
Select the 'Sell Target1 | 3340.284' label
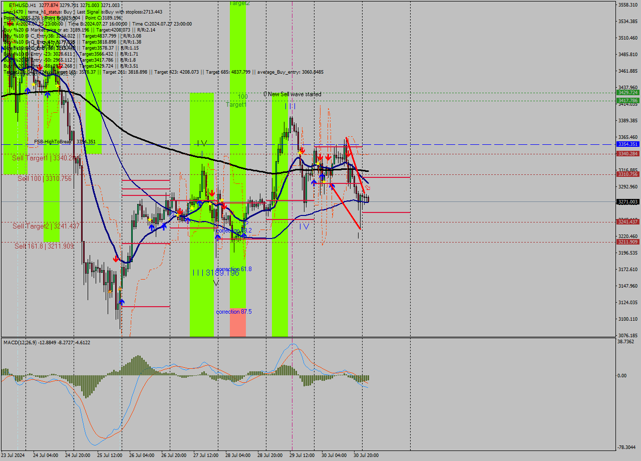coord(45,158)
